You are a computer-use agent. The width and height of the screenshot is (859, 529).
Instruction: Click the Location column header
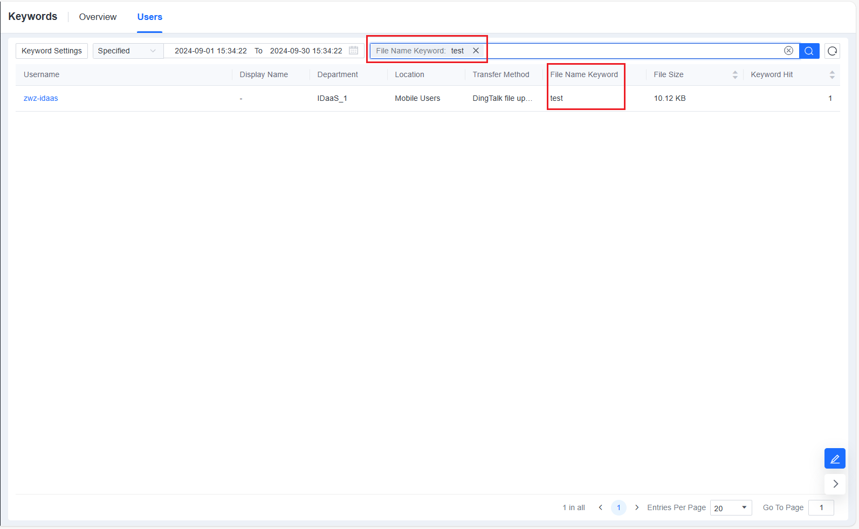409,74
